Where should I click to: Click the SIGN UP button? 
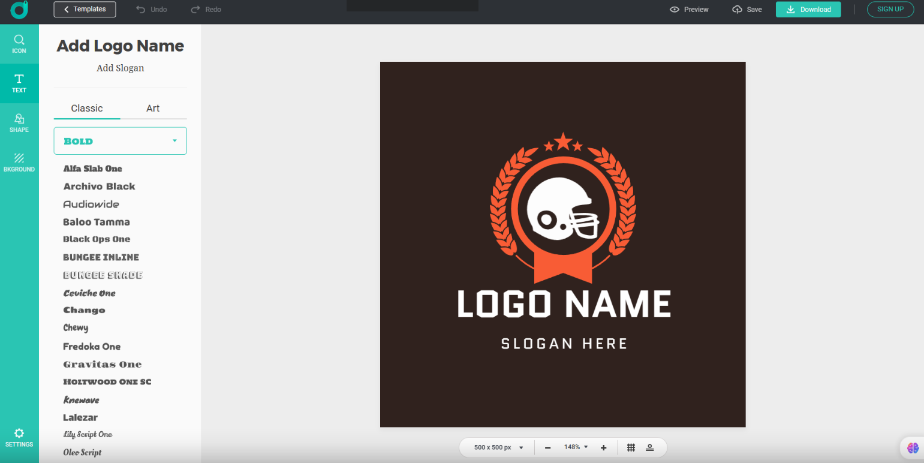(x=890, y=9)
